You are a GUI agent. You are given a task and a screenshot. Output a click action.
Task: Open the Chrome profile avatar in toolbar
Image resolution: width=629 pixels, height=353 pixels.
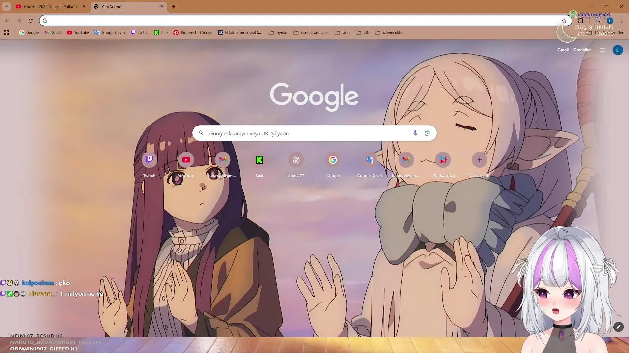click(x=610, y=21)
